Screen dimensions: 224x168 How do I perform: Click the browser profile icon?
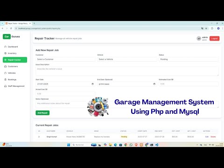tap(218, 28)
